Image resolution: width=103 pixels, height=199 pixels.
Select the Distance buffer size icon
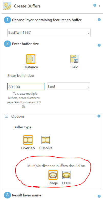point(31,59)
